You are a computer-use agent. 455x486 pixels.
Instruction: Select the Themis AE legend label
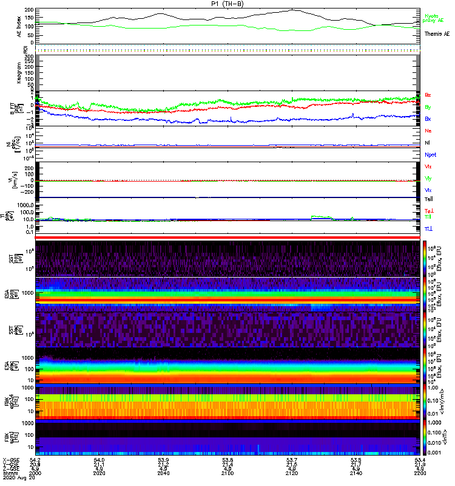[x=437, y=34]
